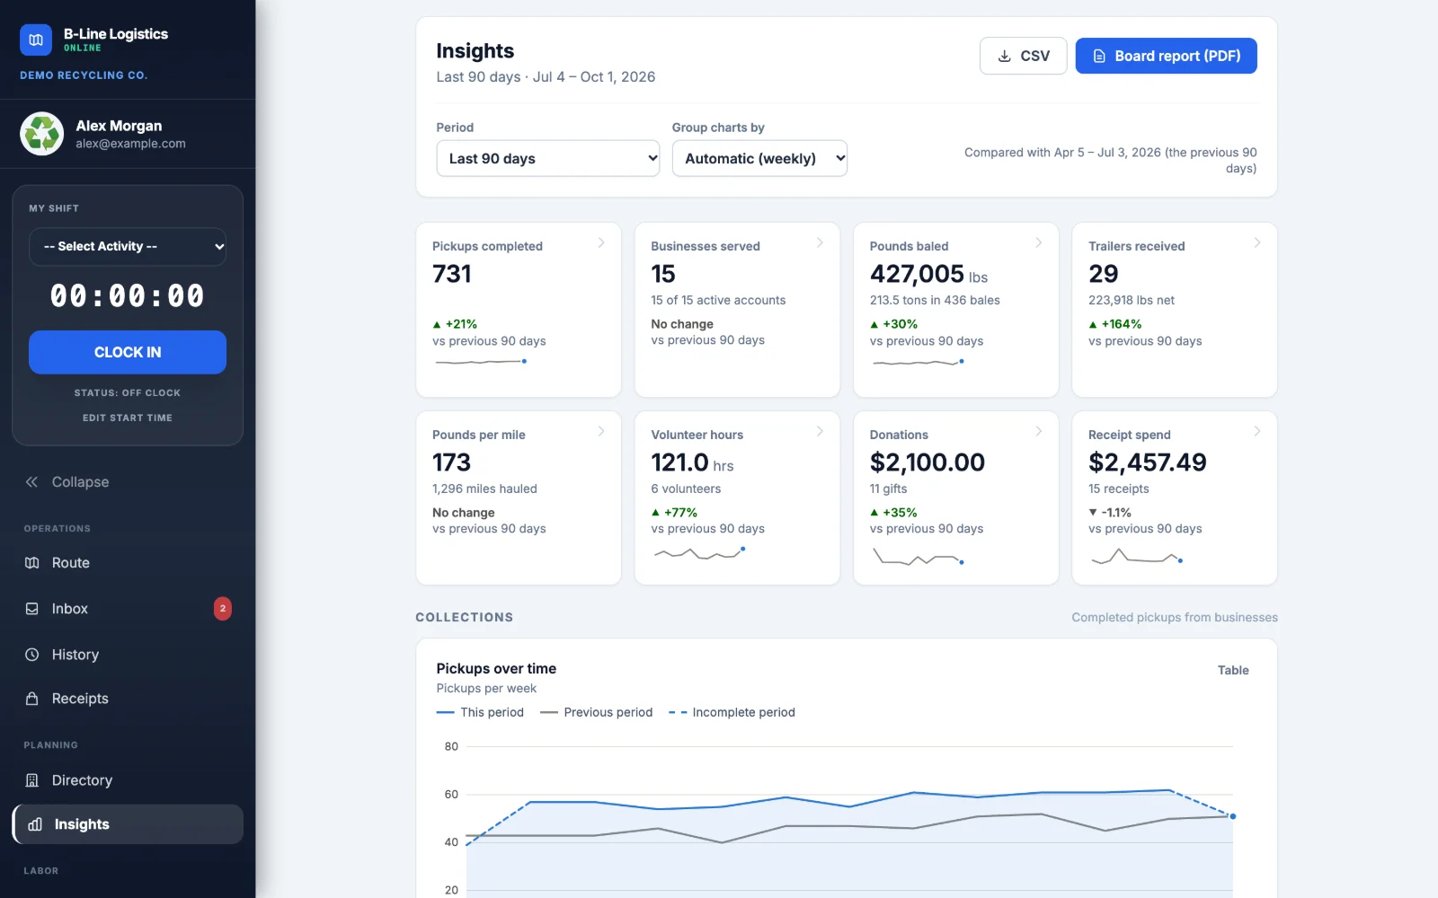Export data with CSV button
Image resolution: width=1438 pixels, height=898 pixels.
pyautogui.click(x=1024, y=56)
